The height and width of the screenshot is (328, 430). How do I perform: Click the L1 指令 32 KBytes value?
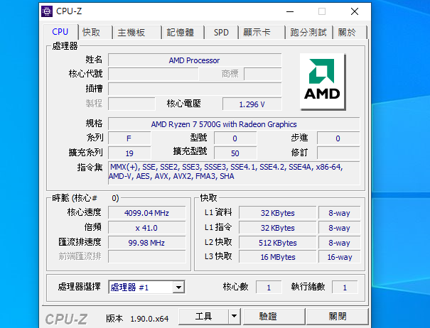pos(277,228)
